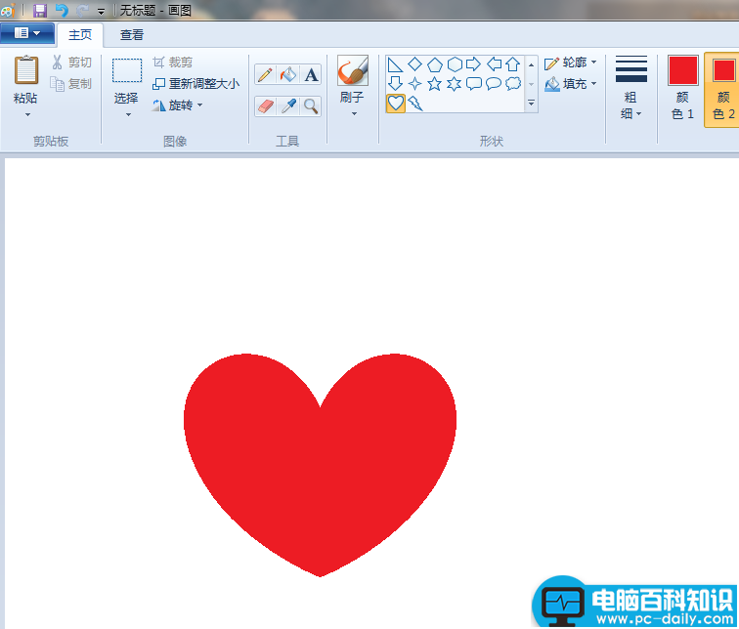The height and width of the screenshot is (629, 739).
Task: Click 重新调整大小 resize button
Action: (196, 84)
